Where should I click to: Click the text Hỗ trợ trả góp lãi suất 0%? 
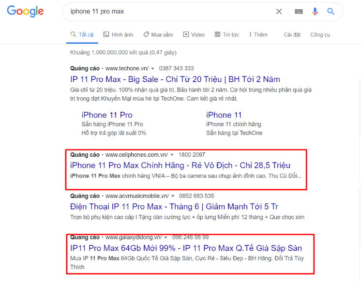point(114,133)
